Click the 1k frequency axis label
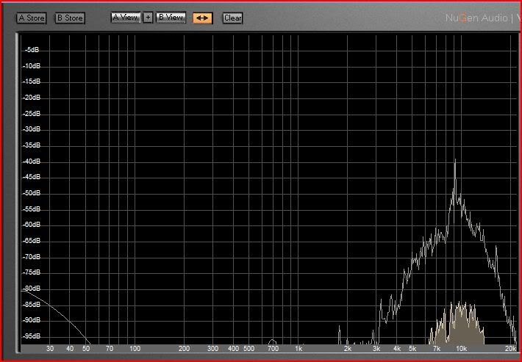This screenshot has width=522, height=362. [298, 349]
